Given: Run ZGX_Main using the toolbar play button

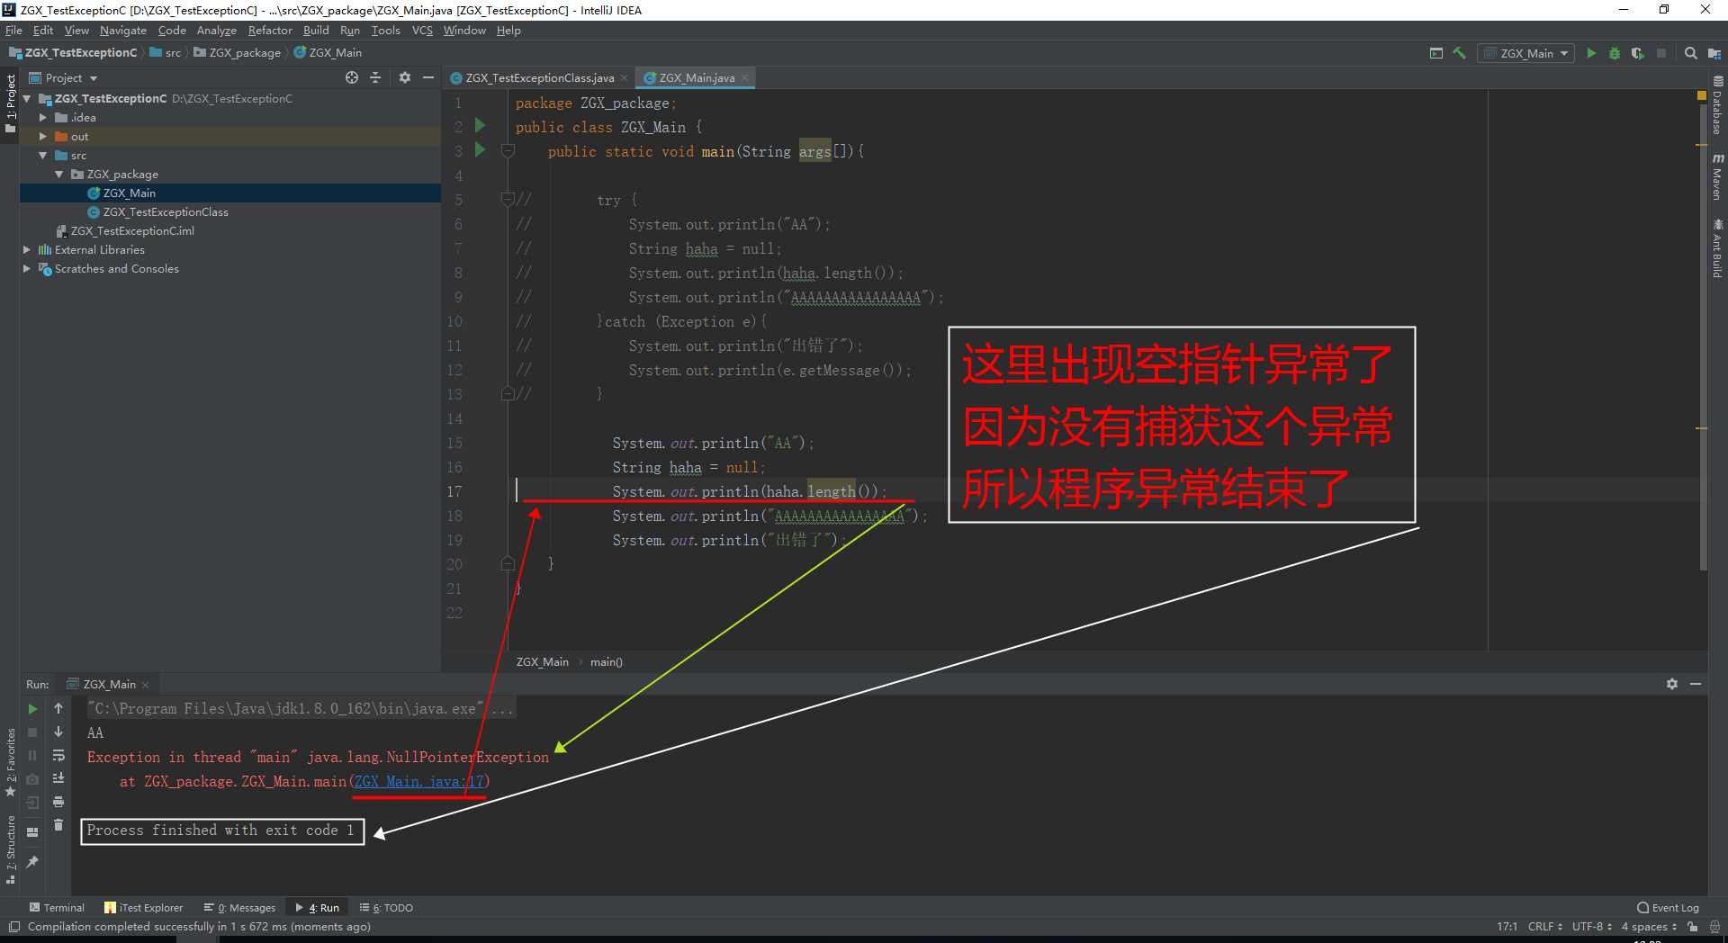Looking at the screenshot, I should (1591, 53).
